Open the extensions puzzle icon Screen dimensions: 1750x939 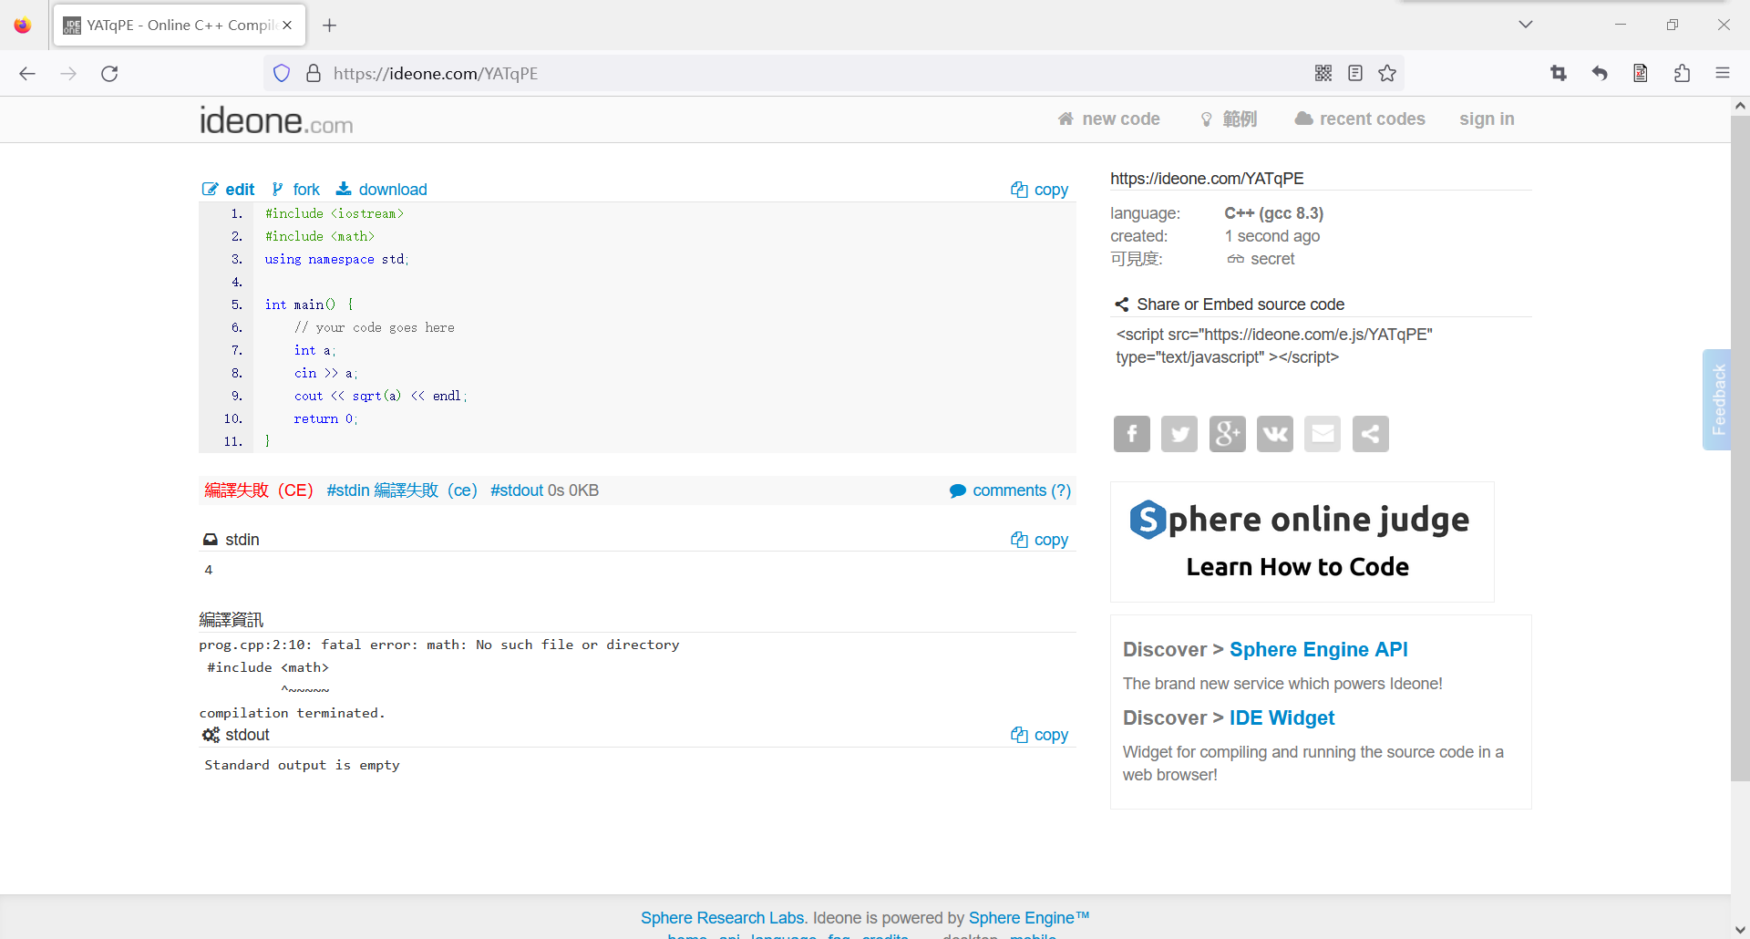[x=1682, y=74]
